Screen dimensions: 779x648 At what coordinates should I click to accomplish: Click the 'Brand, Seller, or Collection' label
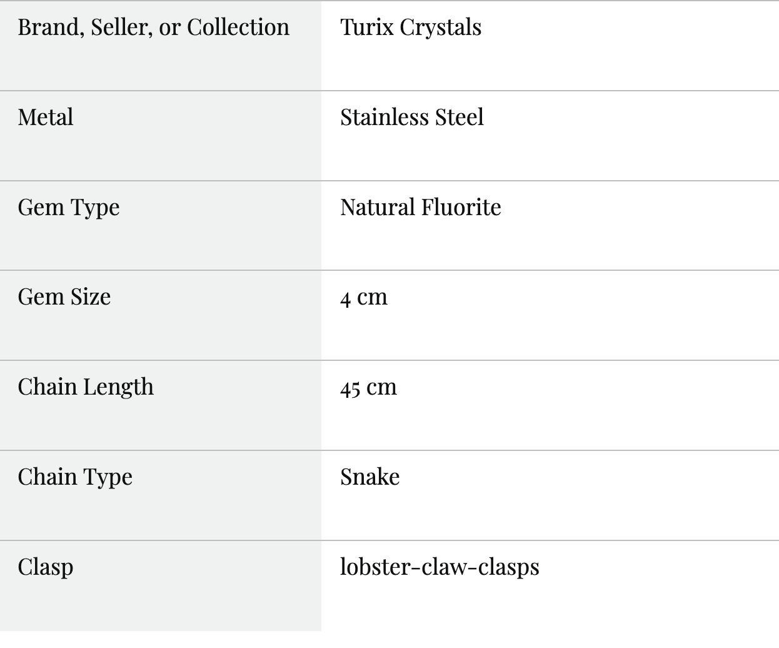click(x=154, y=28)
